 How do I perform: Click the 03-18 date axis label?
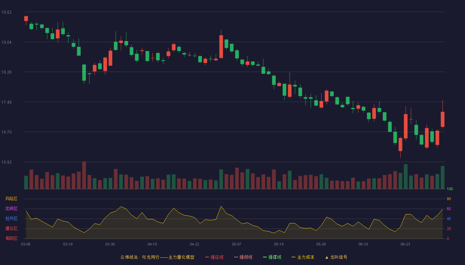pyautogui.click(x=68, y=244)
